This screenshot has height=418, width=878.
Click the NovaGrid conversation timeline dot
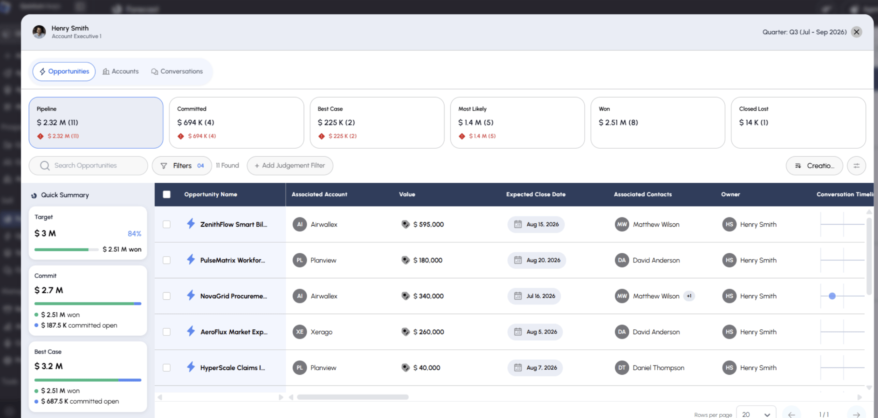coord(832,296)
